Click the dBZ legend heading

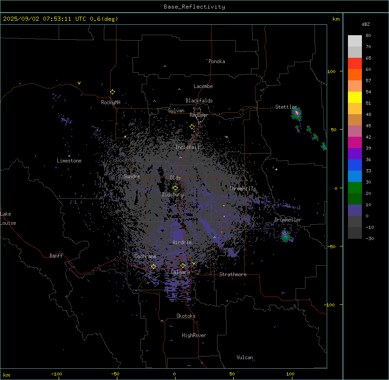366,24
